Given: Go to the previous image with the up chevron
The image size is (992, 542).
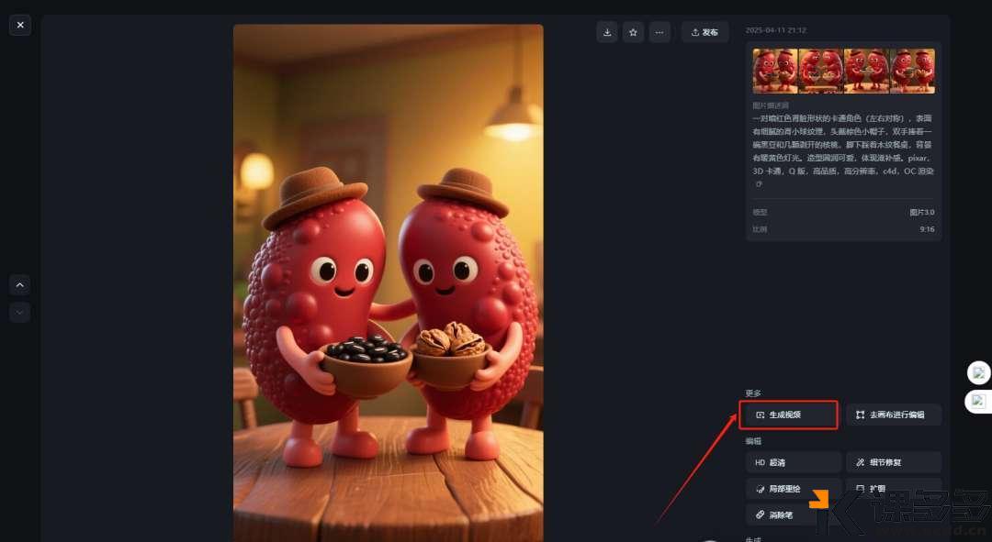Looking at the screenshot, I should pyautogui.click(x=19, y=285).
